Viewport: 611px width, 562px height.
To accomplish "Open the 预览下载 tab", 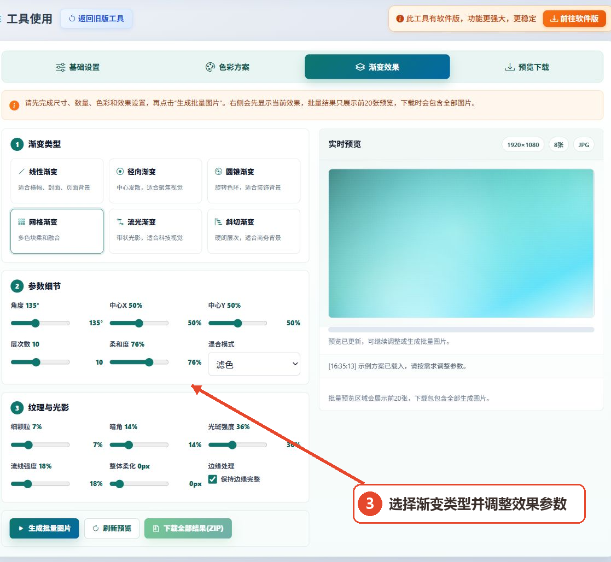I will point(527,67).
